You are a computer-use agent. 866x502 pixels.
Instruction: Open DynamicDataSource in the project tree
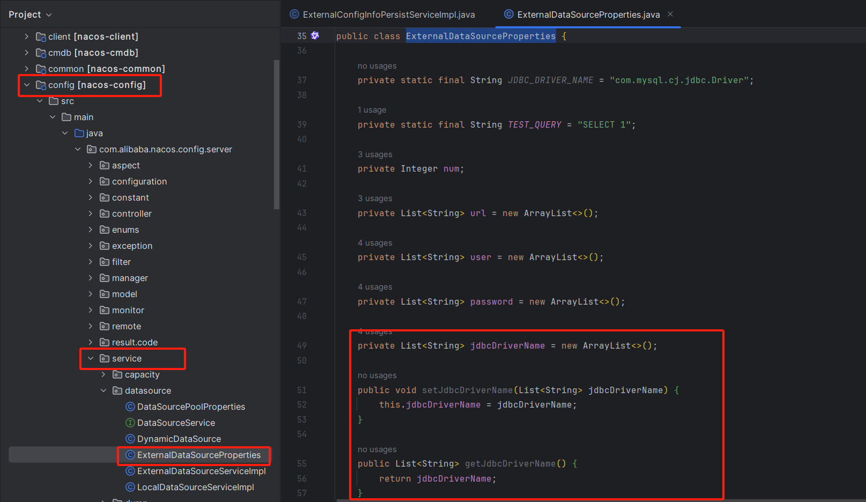point(179,439)
